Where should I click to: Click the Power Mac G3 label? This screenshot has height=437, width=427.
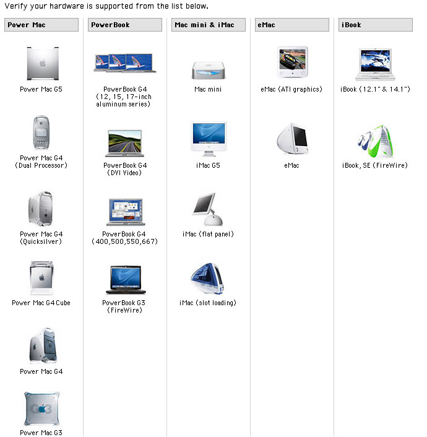pos(41,433)
